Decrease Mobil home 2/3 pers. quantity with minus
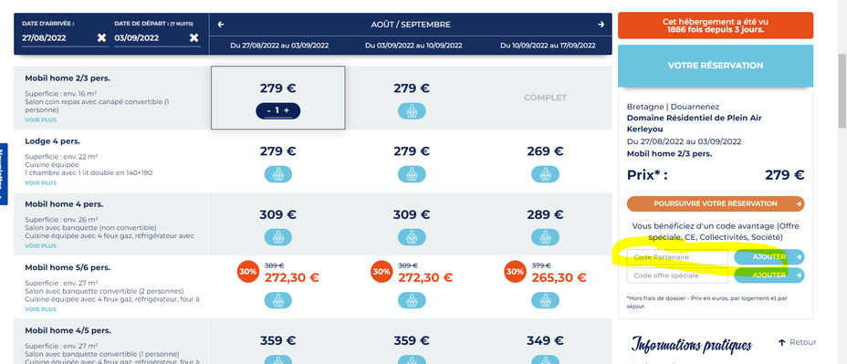Screen dimensions: 847x364 click(x=269, y=110)
